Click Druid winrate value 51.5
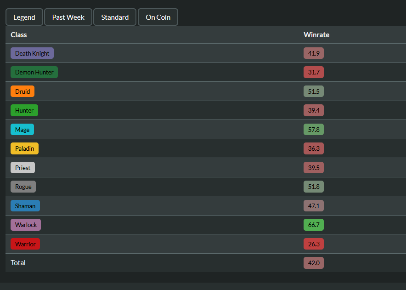 [x=314, y=91]
